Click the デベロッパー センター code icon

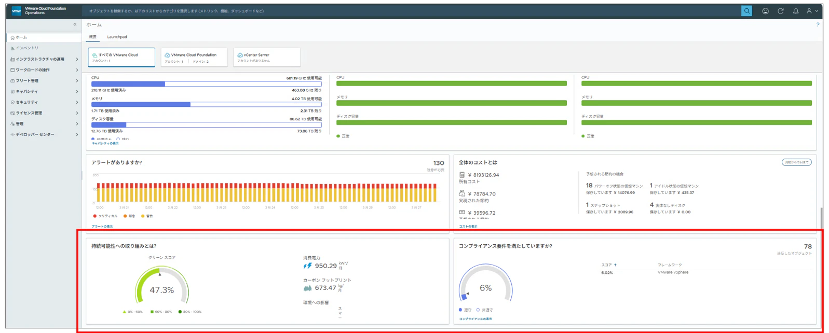point(12,134)
